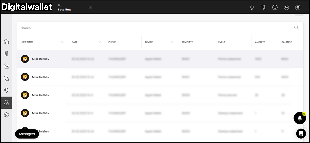The height and width of the screenshot is (143, 310).
Task: Click into the Search field
Action: [x=153, y=28]
